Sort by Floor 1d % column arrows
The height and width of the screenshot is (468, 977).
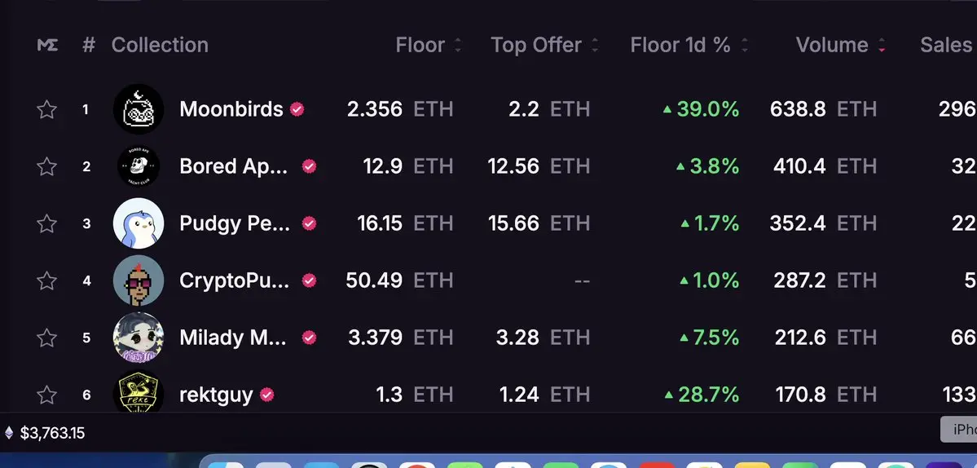click(745, 45)
